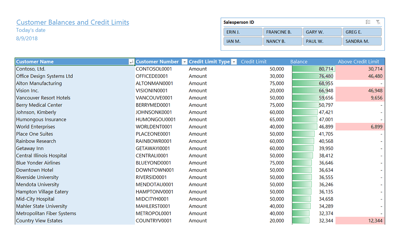Select Hampton Village Eatery cell
This screenshot has width=399, height=240.
(75, 192)
